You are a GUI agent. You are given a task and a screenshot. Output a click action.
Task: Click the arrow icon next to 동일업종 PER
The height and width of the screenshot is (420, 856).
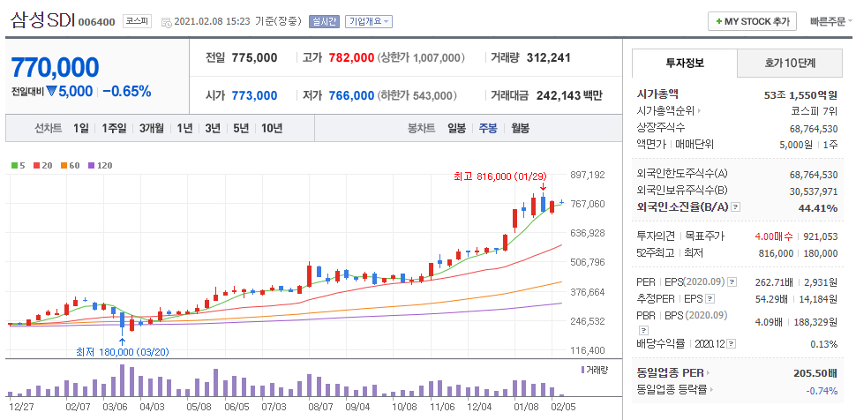tap(708, 373)
